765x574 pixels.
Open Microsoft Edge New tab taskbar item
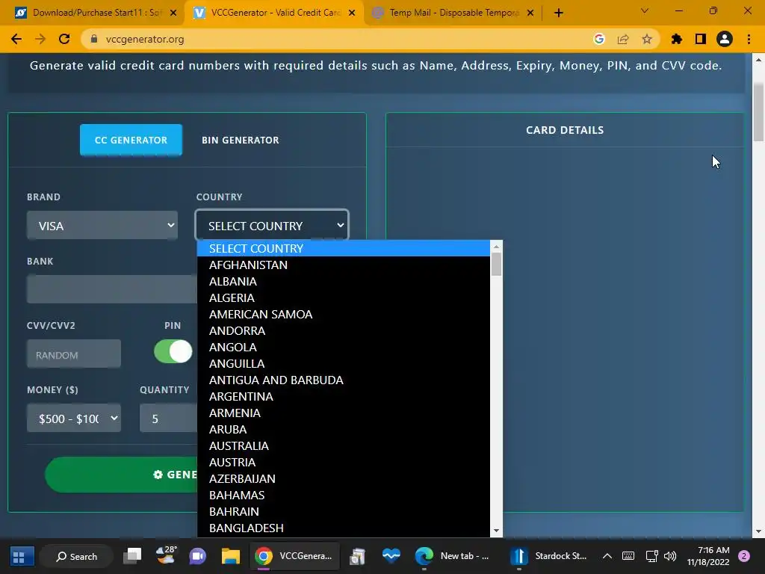(x=452, y=556)
